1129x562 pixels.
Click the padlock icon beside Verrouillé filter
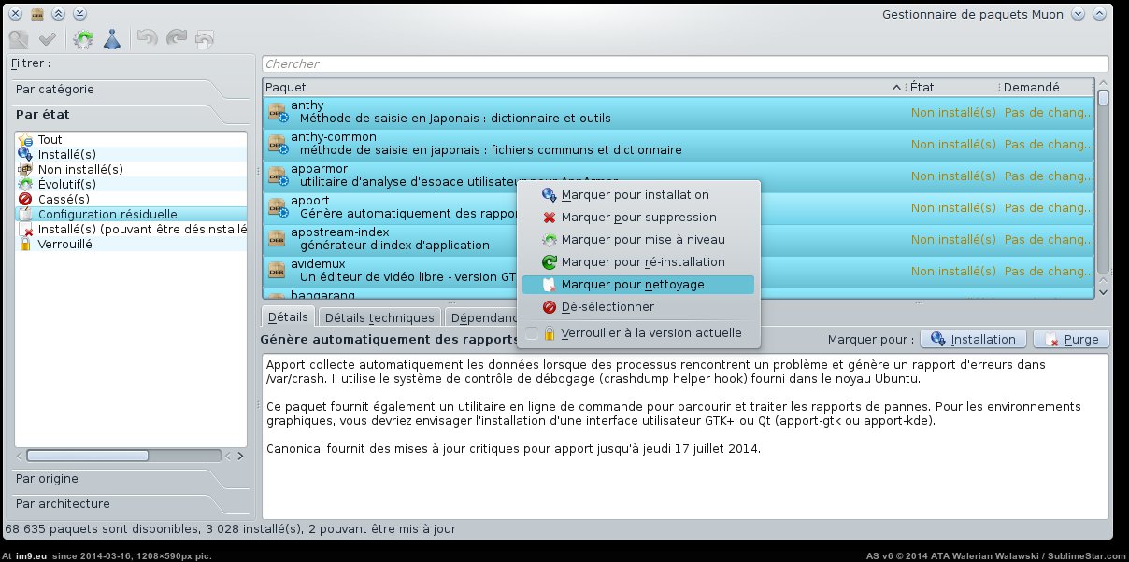point(25,245)
